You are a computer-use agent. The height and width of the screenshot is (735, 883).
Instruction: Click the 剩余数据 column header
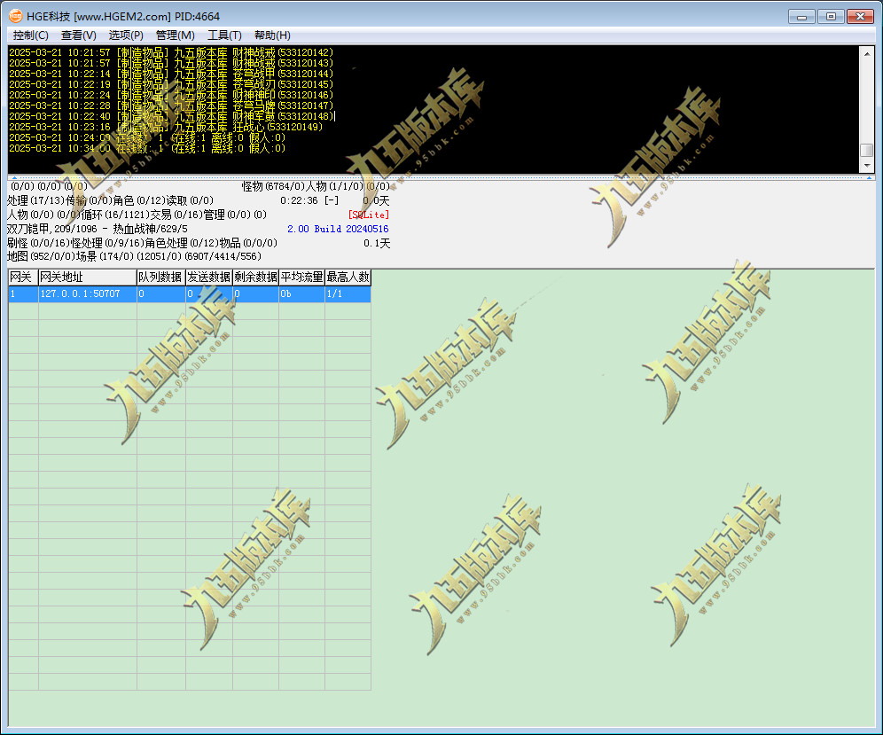point(255,278)
